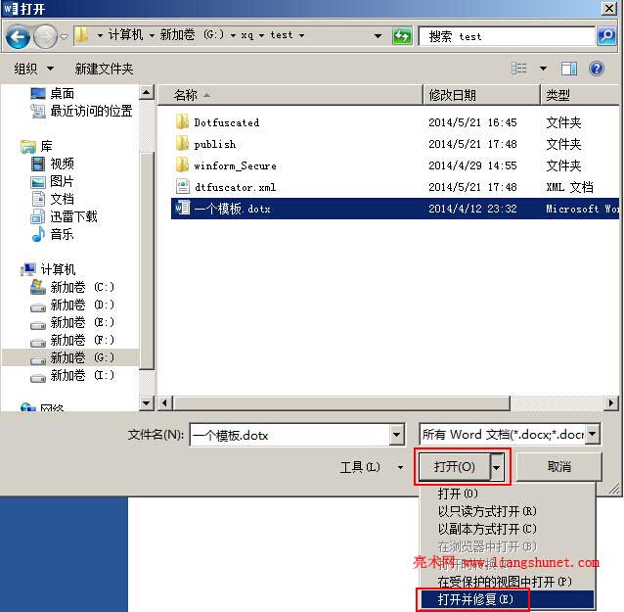Click the navigation pane scroll up arrow

tap(147, 93)
